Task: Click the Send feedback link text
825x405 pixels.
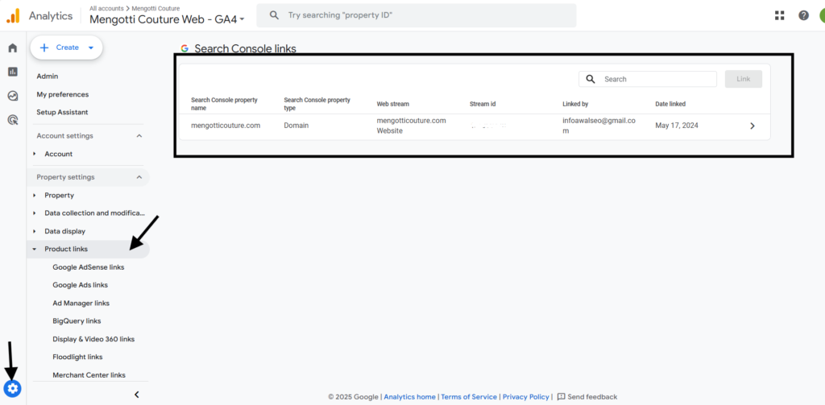Action: coord(592,397)
